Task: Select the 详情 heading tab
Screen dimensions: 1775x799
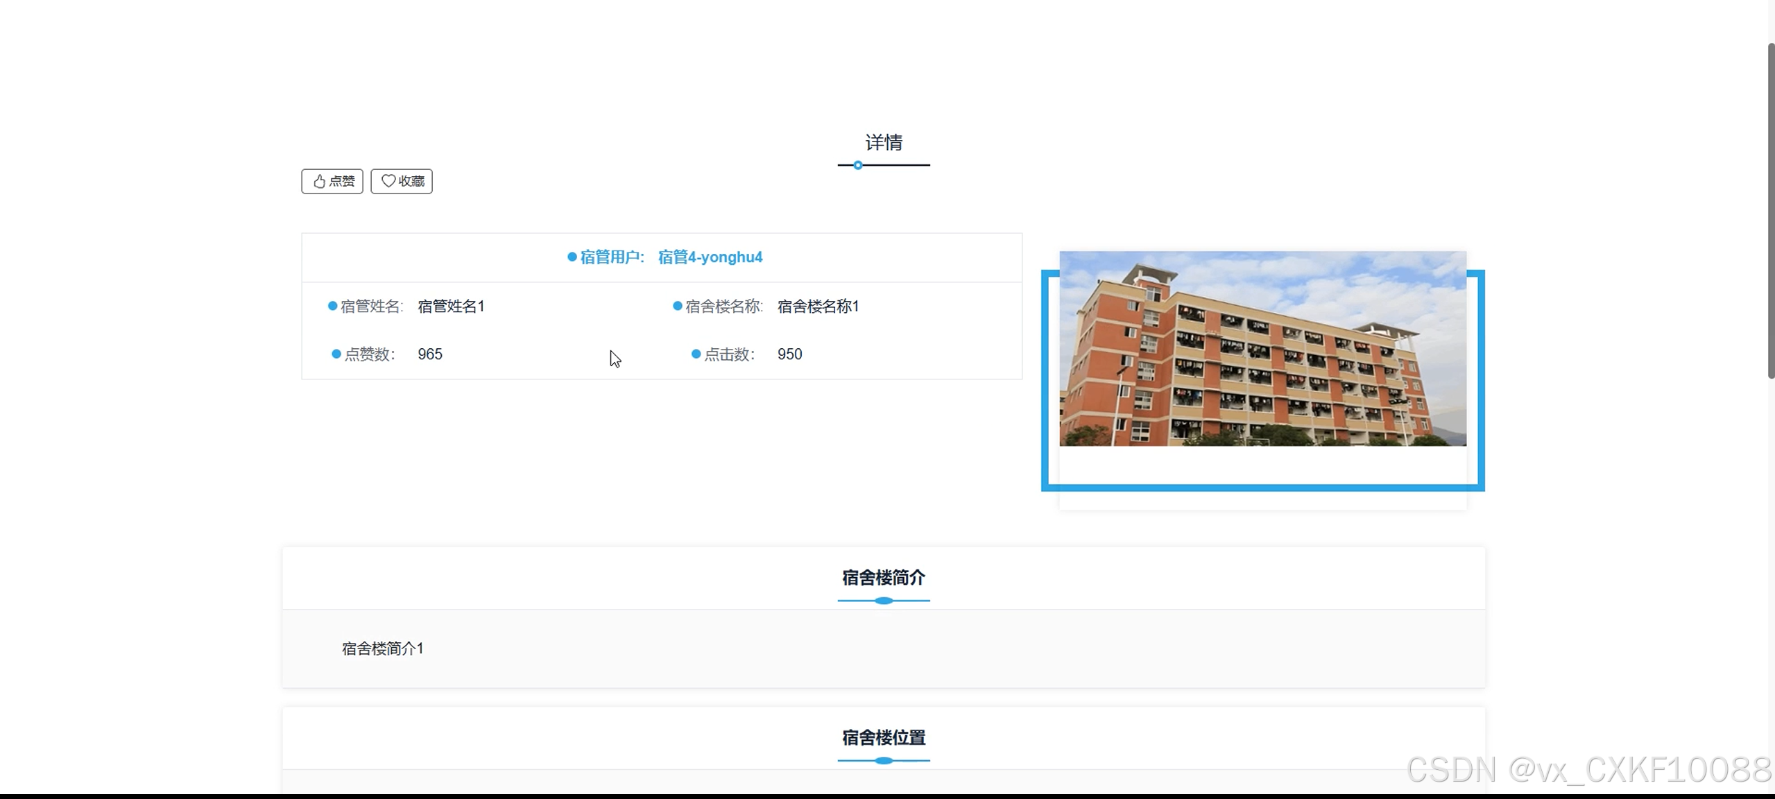Action: click(883, 142)
